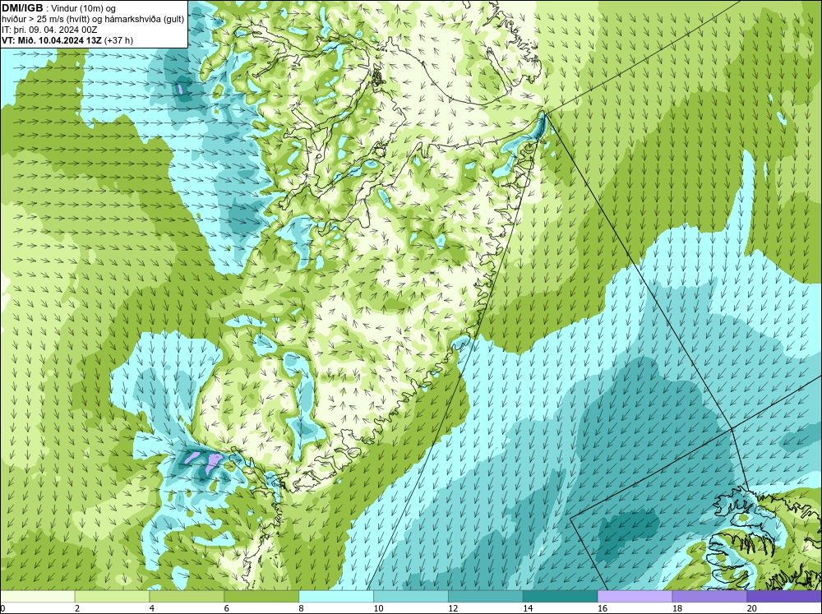The image size is (822, 614).
Task: Select the 6–8 m/s dark green legend swatch
Action: 261,597
